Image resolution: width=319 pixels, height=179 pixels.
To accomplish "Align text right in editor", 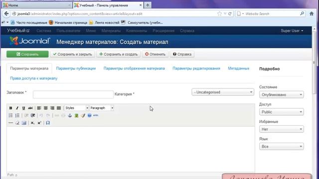I will click(x=52, y=108).
